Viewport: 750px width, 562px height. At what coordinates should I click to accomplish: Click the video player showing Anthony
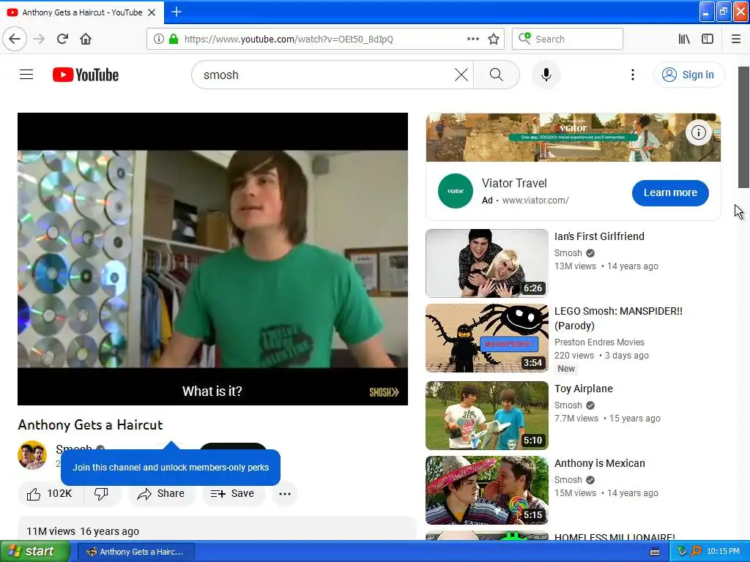pos(213,259)
